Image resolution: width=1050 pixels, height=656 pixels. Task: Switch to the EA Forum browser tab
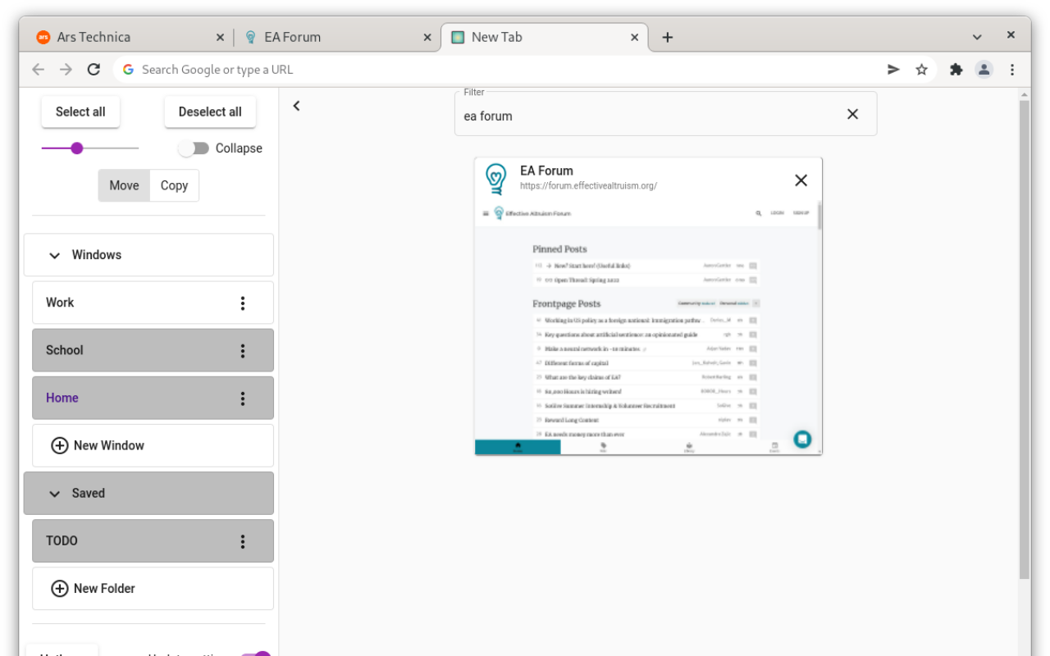(x=337, y=37)
